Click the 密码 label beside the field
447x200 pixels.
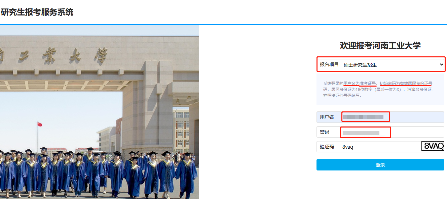pyautogui.click(x=325, y=132)
